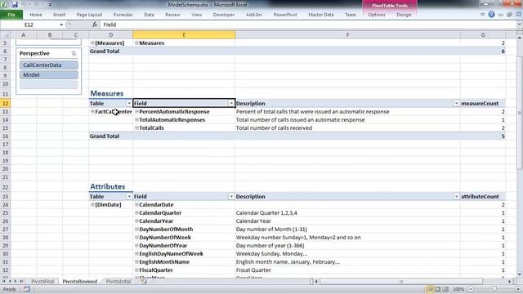The height and width of the screenshot is (294, 523).
Task: Select the attributeCount header cell
Action: coord(483,197)
